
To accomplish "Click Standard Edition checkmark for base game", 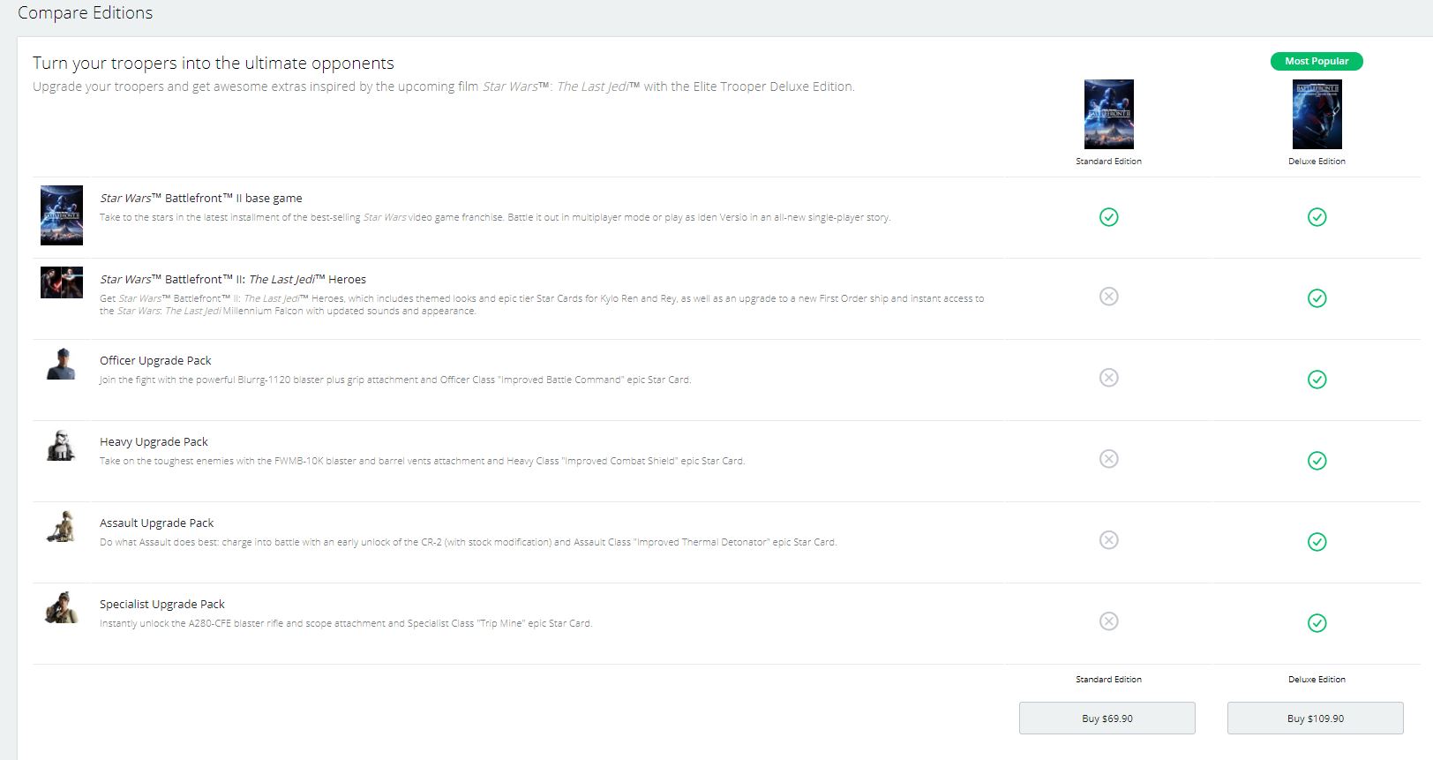I will pyautogui.click(x=1109, y=217).
